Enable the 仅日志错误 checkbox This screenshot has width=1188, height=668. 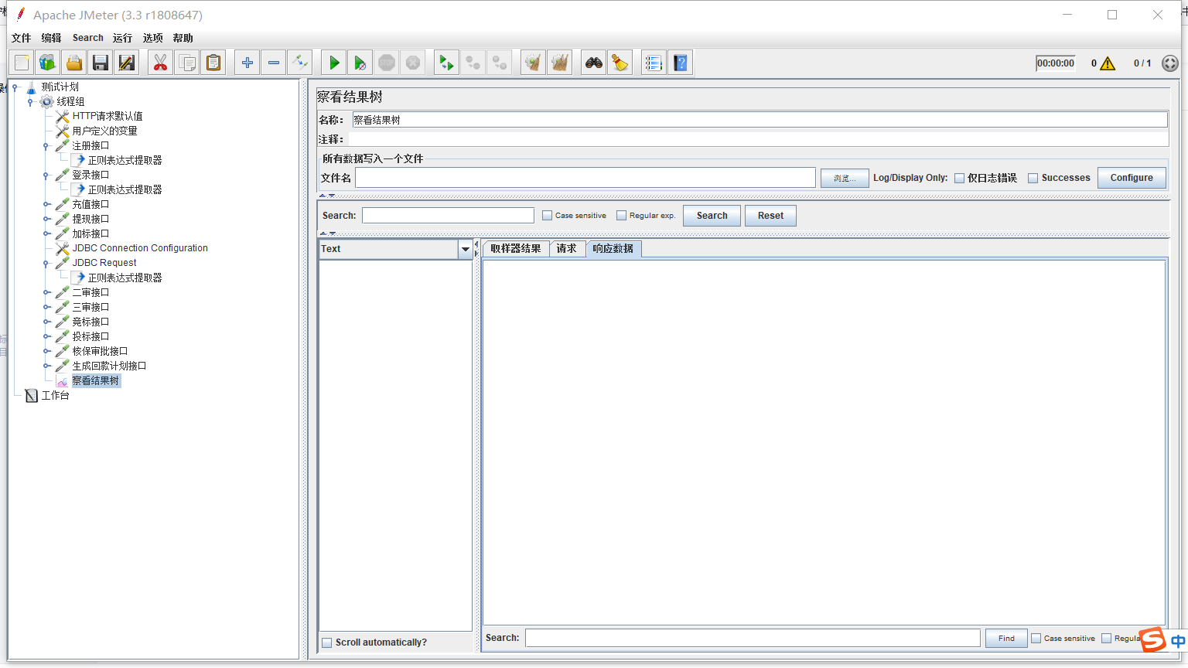[x=959, y=178]
